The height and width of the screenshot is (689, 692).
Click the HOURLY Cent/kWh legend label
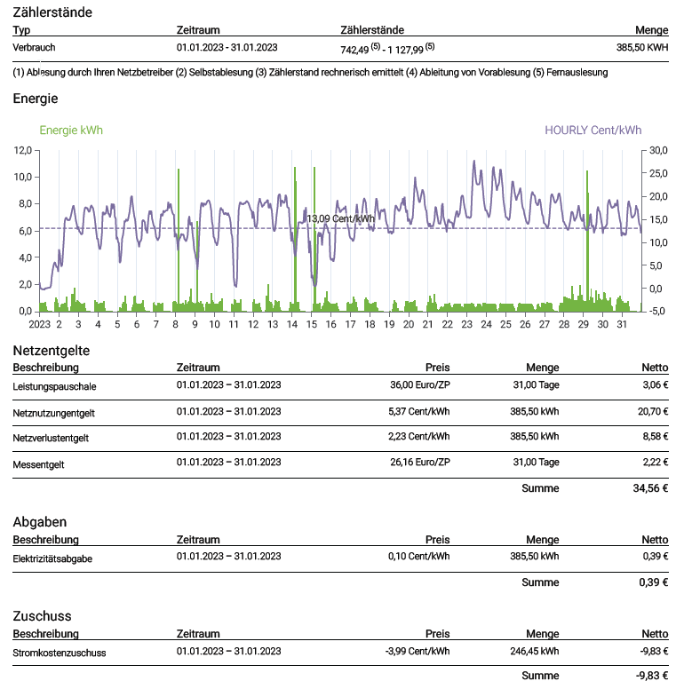pyautogui.click(x=593, y=131)
